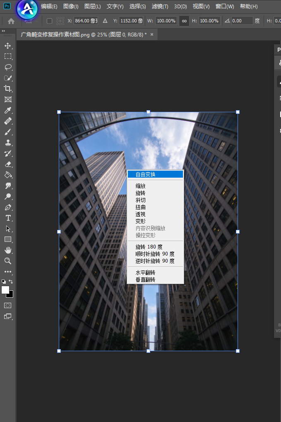Image resolution: width=281 pixels, height=422 pixels.
Task: Choose 旋转 180 度 in context menu
Action: tap(155, 247)
